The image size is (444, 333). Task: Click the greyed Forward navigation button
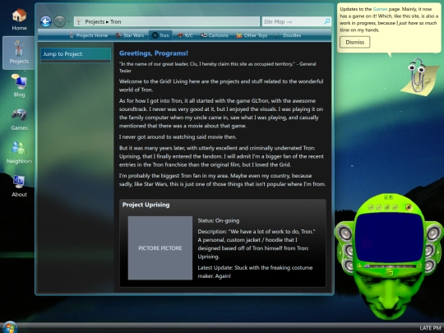59,21
